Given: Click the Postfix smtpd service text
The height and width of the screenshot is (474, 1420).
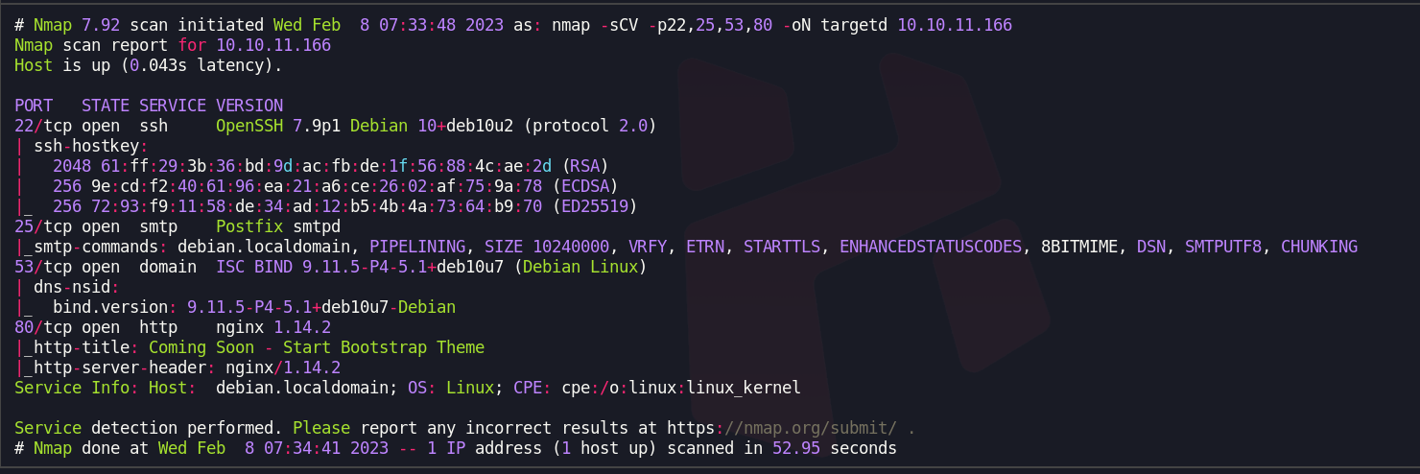Looking at the screenshot, I should (278, 226).
